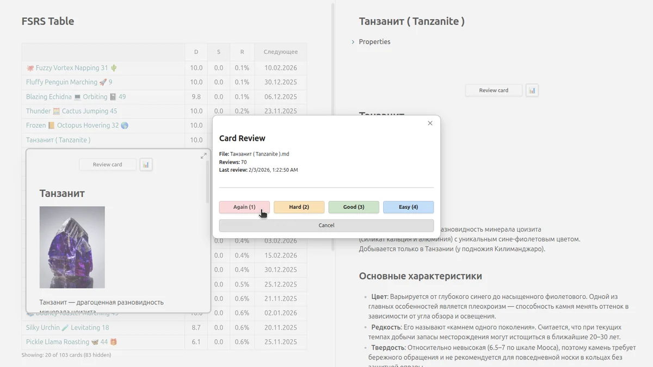
Task: Rate the card Good (3)
Action: 354,207
